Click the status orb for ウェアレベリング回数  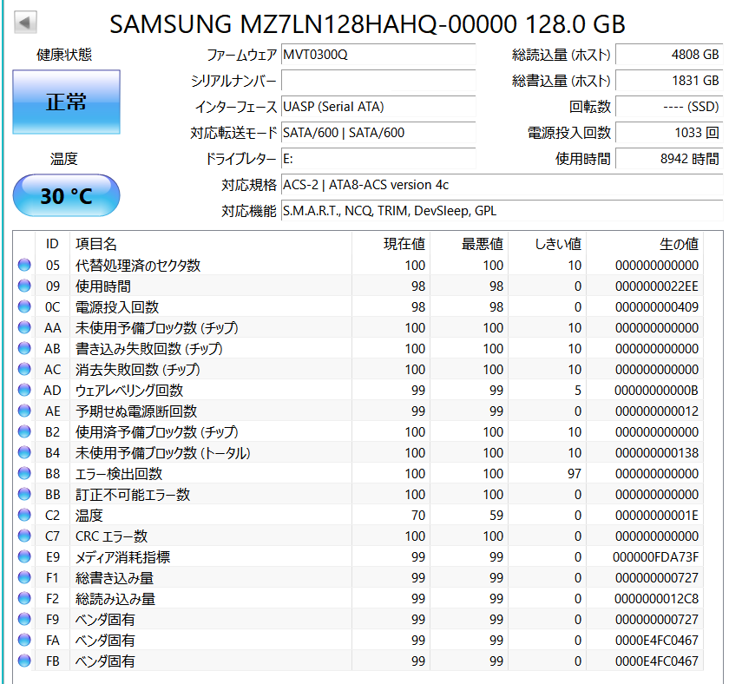(24, 391)
